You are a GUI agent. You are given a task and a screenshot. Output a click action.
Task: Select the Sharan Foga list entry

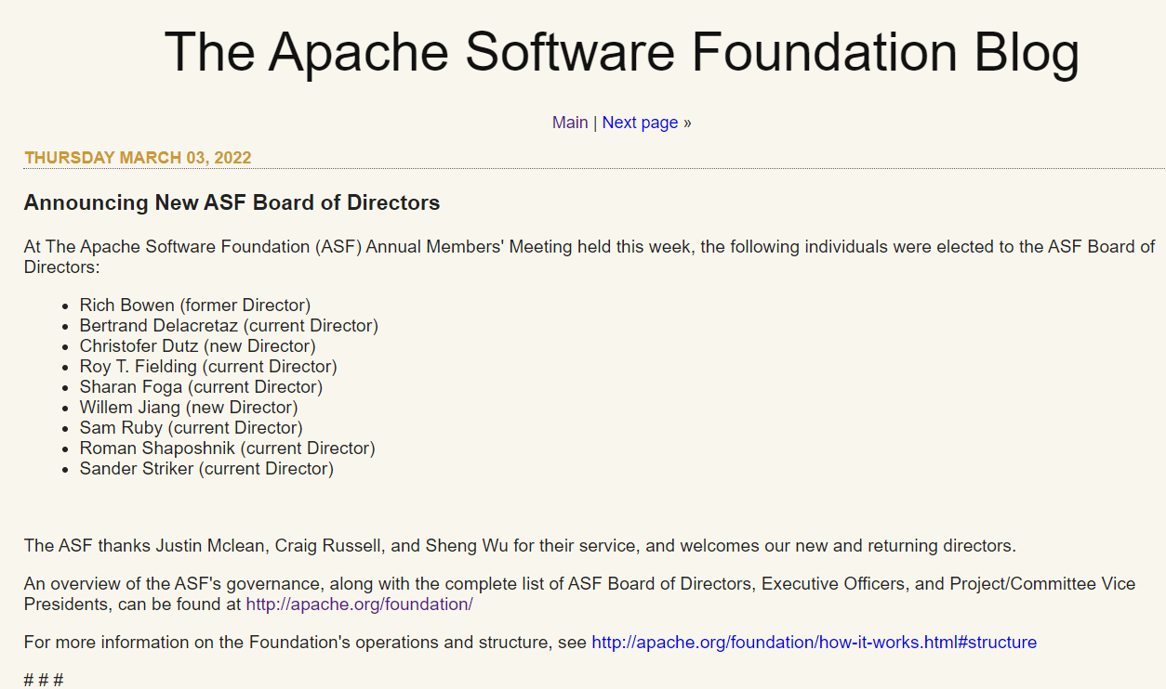(x=201, y=387)
